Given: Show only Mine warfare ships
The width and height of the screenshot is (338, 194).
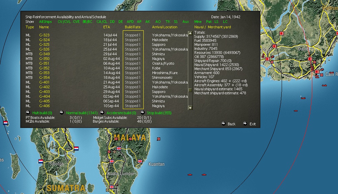Looking at the screenshot, I should [198, 22].
